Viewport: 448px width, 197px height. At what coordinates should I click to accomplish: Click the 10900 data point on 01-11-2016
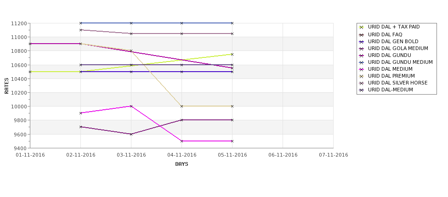(30, 44)
